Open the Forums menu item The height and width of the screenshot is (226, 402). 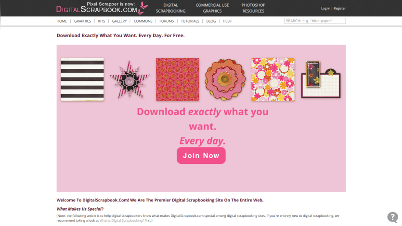pos(167,21)
